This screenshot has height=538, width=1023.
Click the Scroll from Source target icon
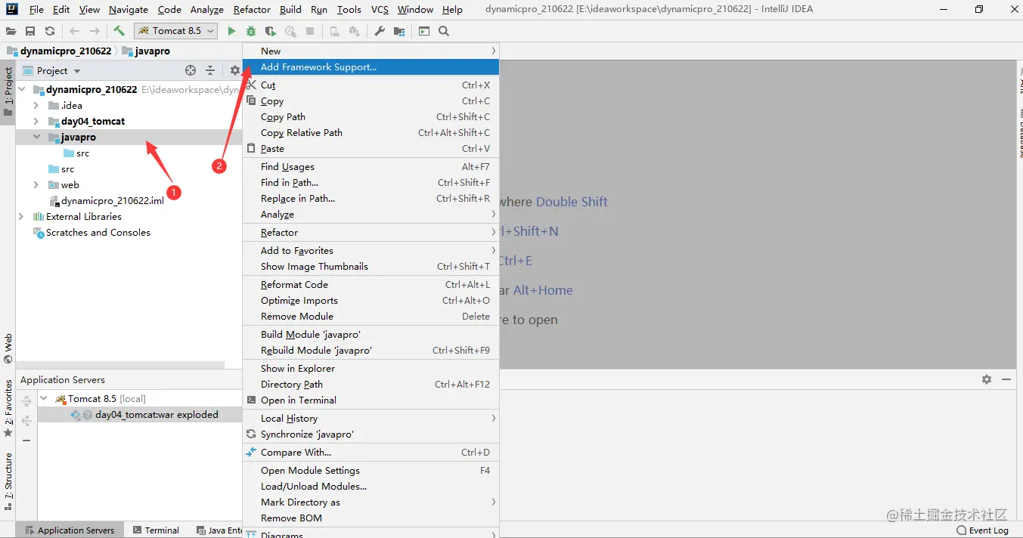[x=191, y=70]
